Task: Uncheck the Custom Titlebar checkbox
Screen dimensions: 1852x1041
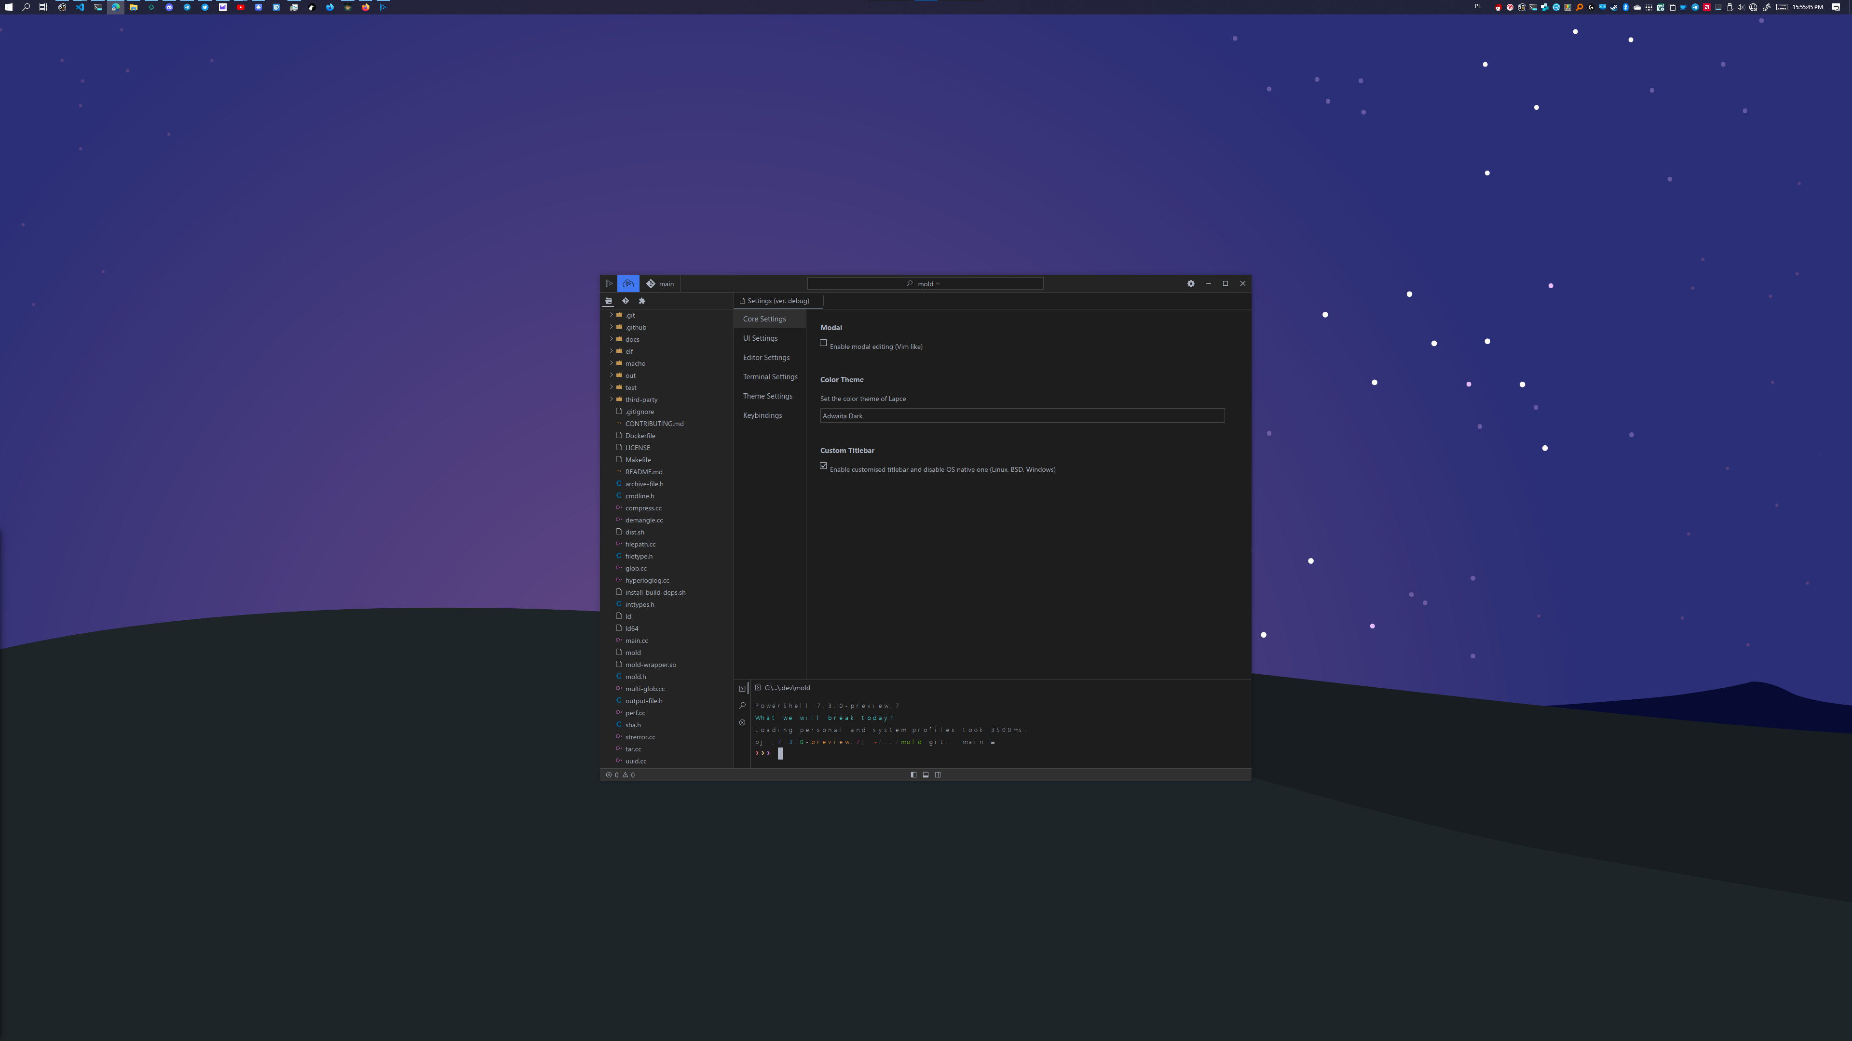Action: (x=823, y=466)
